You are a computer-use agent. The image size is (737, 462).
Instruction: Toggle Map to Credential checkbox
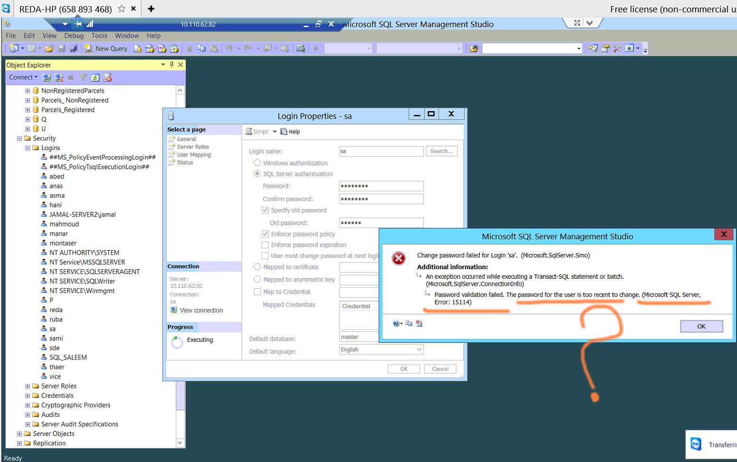tap(257, 292)
